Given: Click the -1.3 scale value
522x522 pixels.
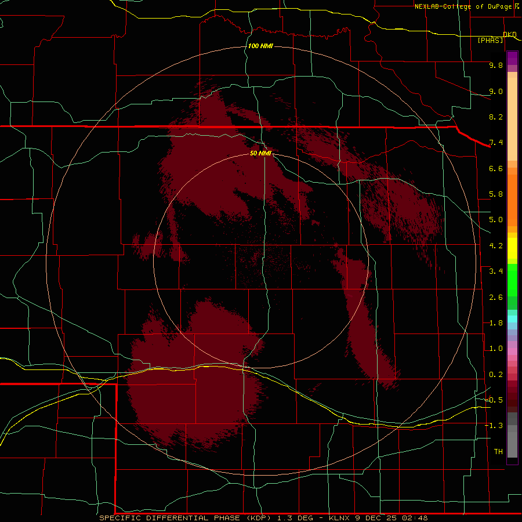Looking at the screenshot, I should click(494, 426).
